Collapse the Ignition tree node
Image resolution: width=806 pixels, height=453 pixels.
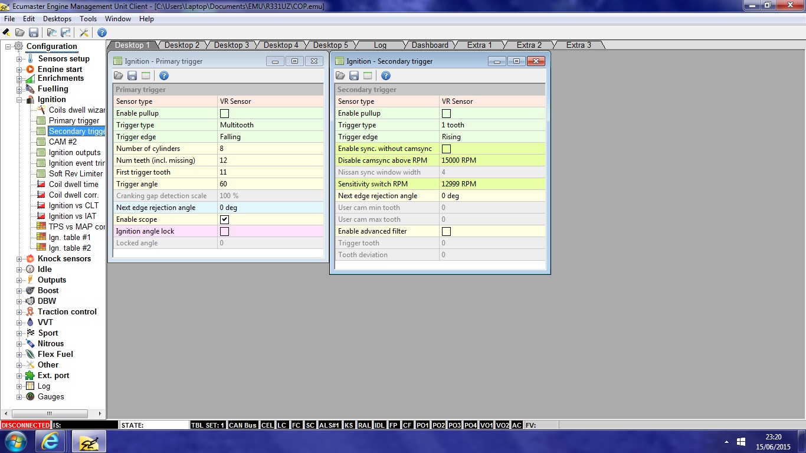tap(19, 100)
